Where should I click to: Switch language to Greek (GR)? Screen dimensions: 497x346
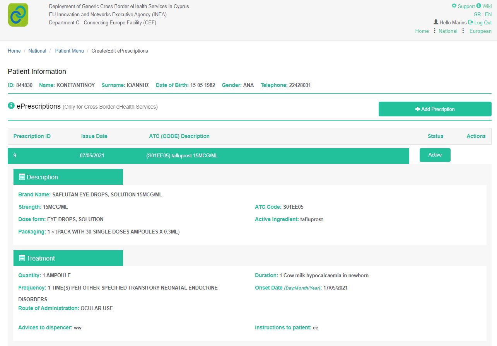[477, 14]
